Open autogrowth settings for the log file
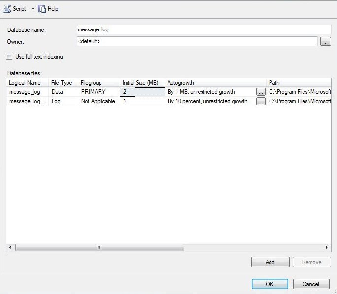The width and height of the screenshot is (337, 294). (x=261, y=102)
